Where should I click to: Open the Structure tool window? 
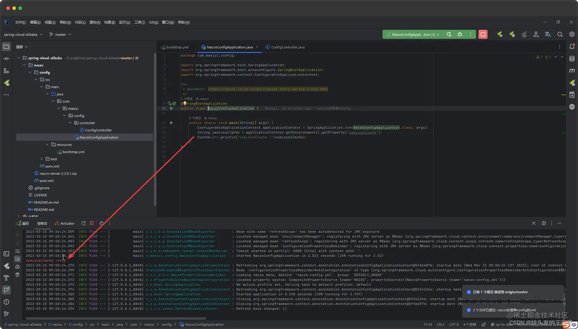tap(6, 71)
